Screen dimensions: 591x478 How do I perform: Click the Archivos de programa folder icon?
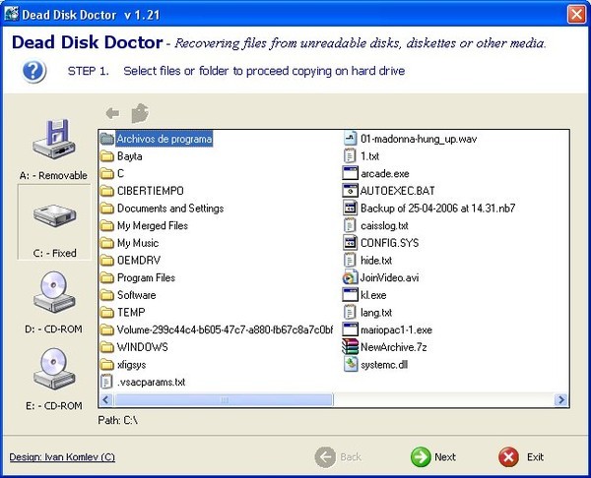coord(107,139)
